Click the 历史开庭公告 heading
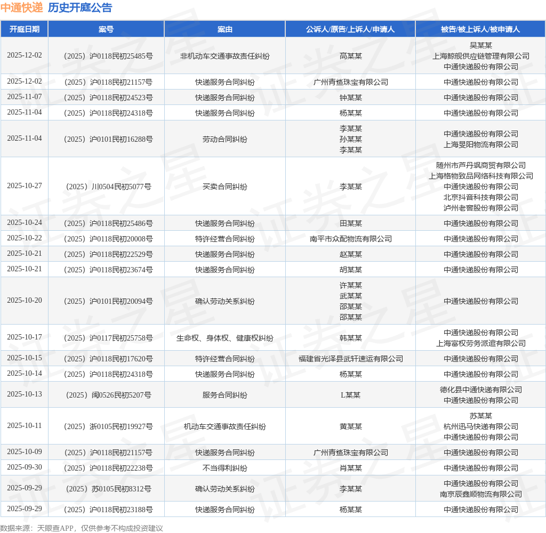Image resolution: width=546 pixels, height=533 pixels. coord(80,7)
